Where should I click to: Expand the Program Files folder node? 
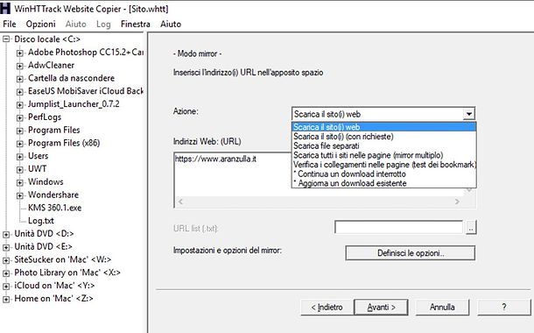20,131
